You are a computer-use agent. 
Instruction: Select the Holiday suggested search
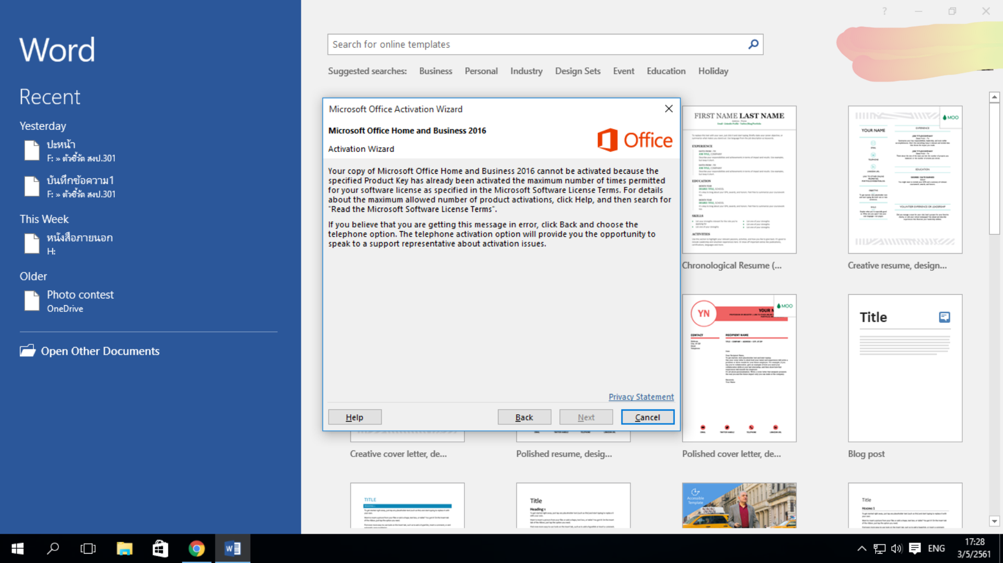tap(713, 71)
